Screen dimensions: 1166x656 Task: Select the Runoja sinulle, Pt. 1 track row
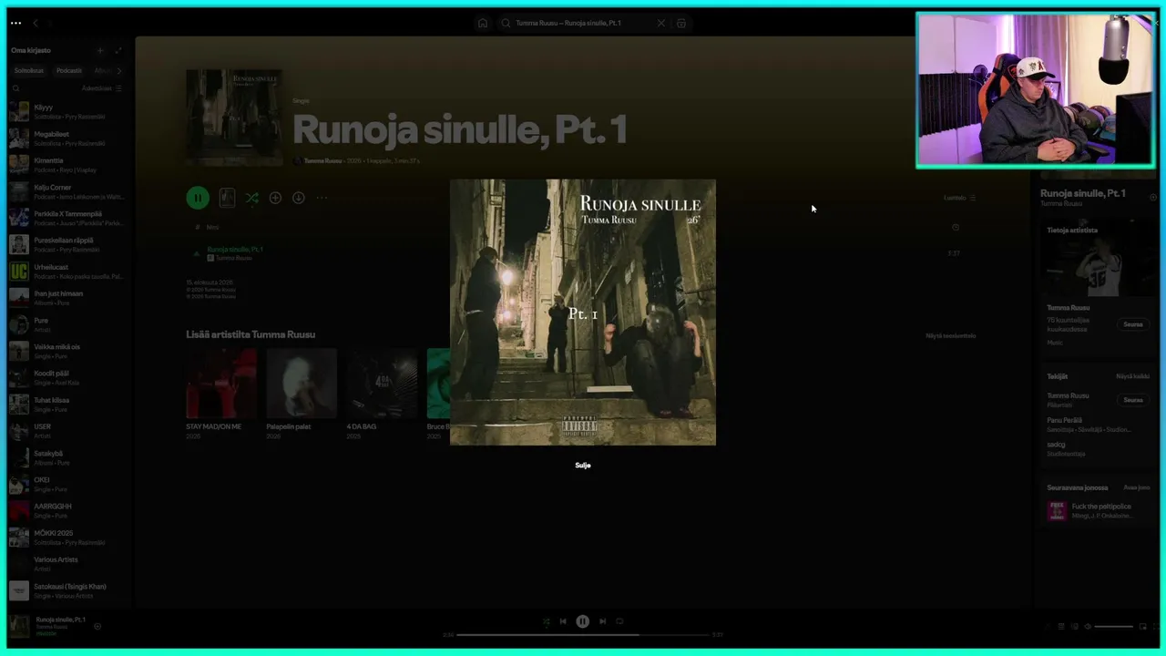tap(582, 253)
